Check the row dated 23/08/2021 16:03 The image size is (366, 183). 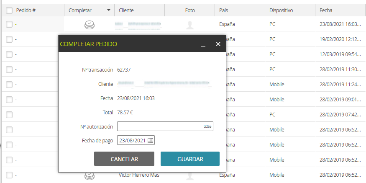pos(9,24)
